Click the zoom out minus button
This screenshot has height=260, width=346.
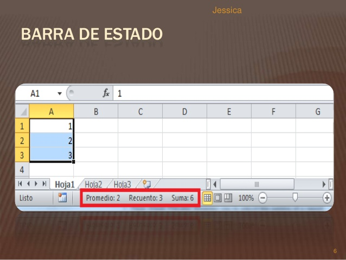point(262,198)
